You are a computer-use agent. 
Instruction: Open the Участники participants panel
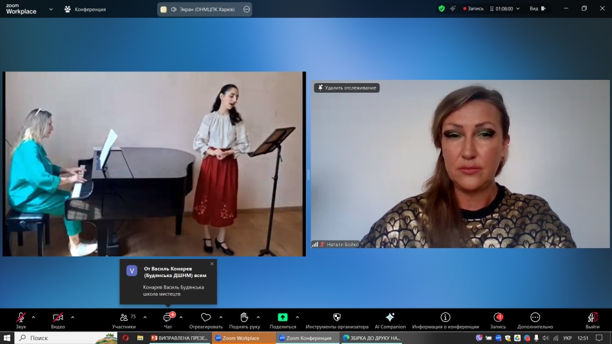(123, 318)
